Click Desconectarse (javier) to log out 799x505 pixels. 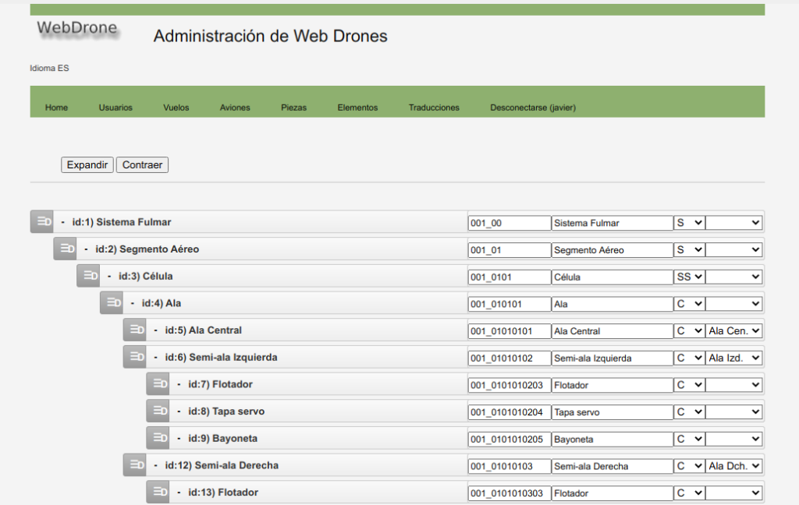tap(532, 108)
